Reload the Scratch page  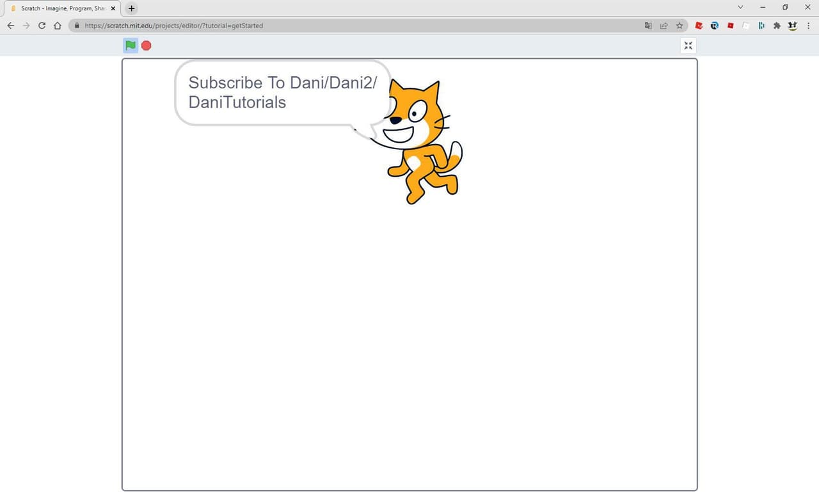[x=42, y=26]
